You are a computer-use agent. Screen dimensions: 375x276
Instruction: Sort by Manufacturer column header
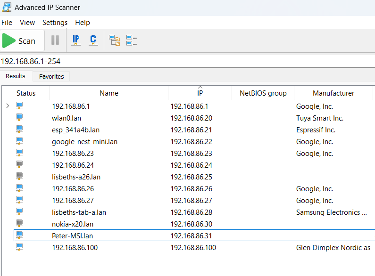(x=333, y=93)
